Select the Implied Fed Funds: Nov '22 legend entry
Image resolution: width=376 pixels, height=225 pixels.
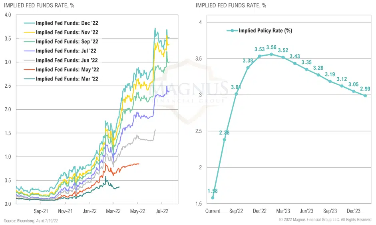(x=66, y=32)
